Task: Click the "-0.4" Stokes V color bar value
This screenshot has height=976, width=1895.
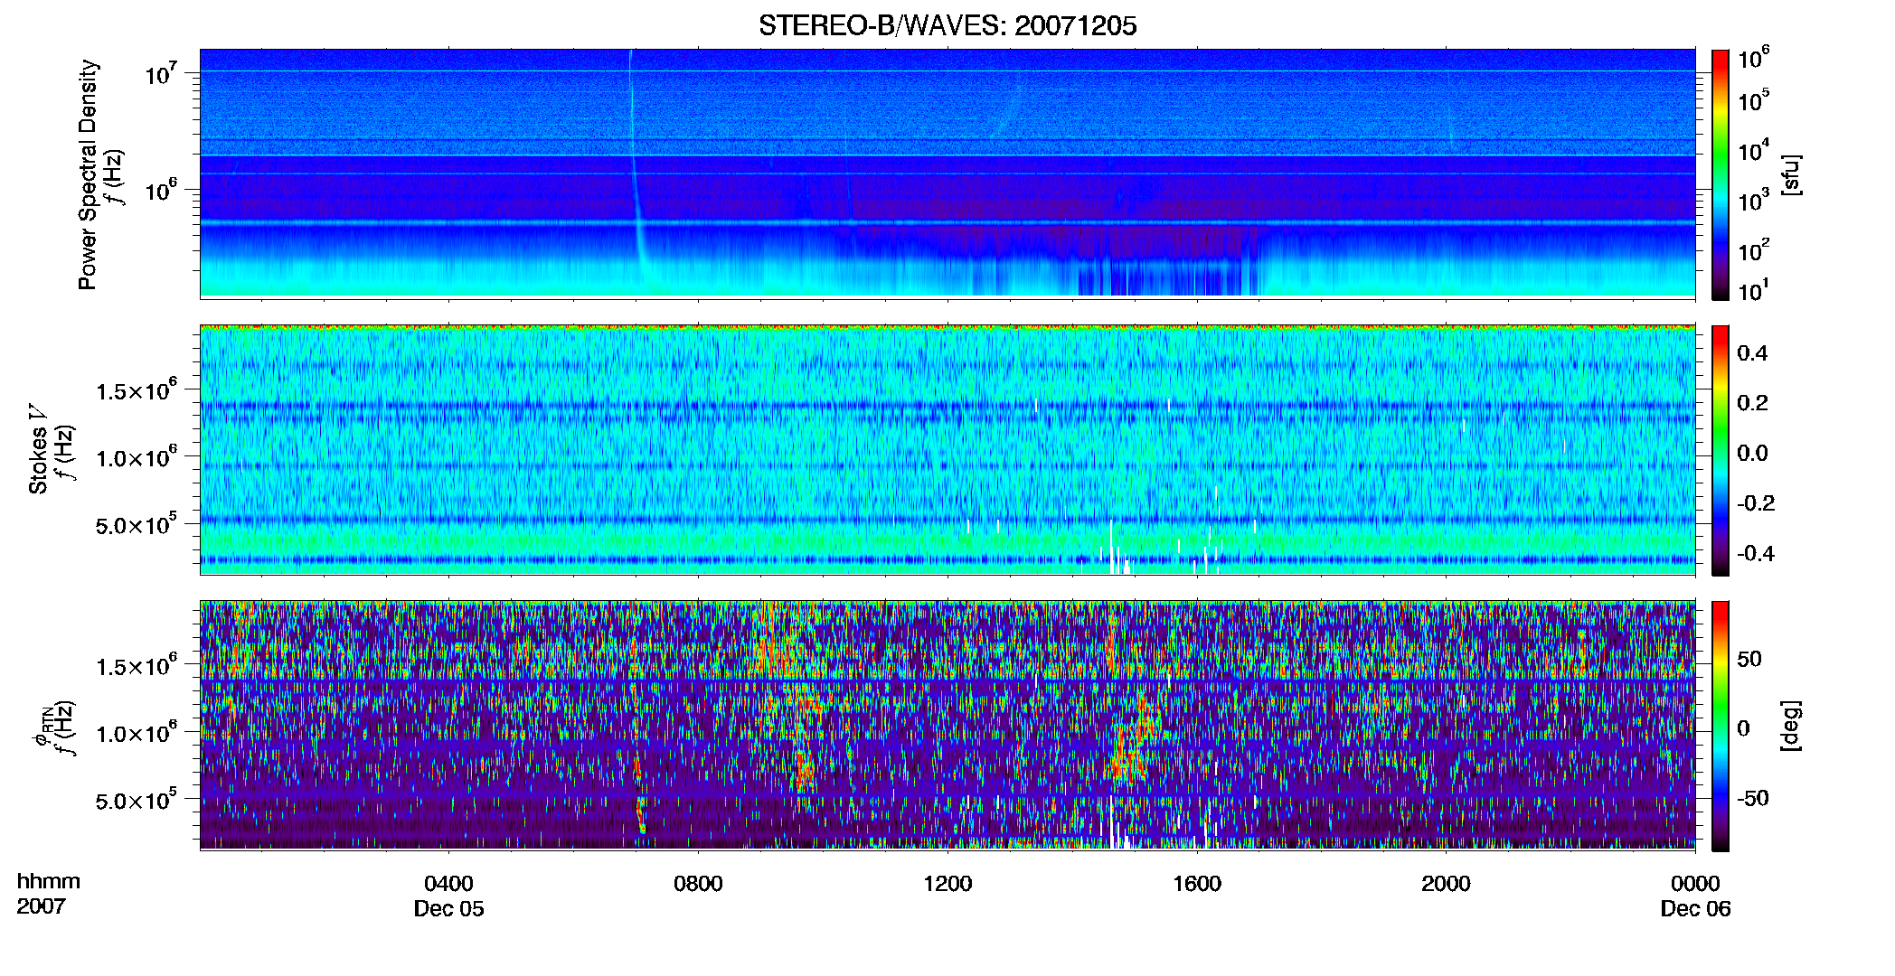Action: pos(1756,553)
